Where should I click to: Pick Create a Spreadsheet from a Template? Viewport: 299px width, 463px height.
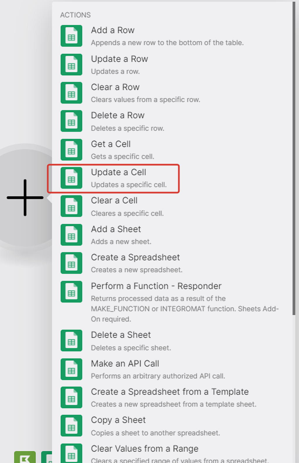172,397
